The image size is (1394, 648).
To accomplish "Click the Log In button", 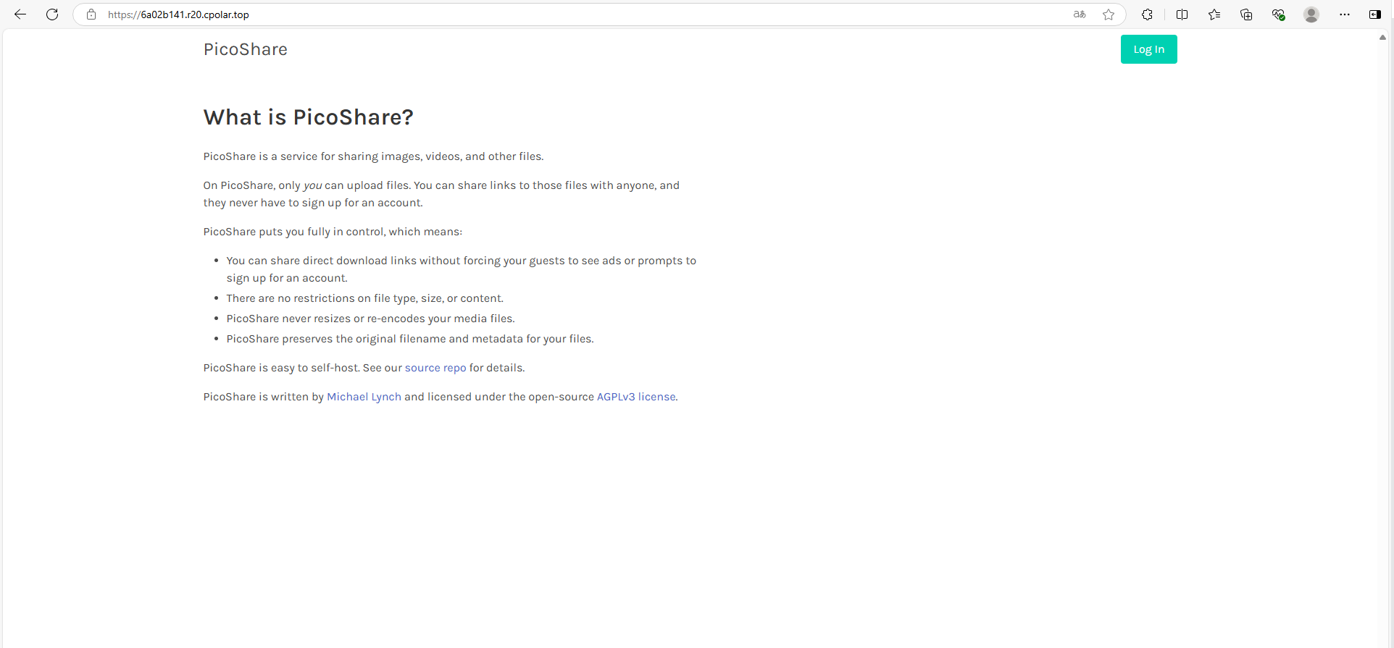I will point(1148,49).
